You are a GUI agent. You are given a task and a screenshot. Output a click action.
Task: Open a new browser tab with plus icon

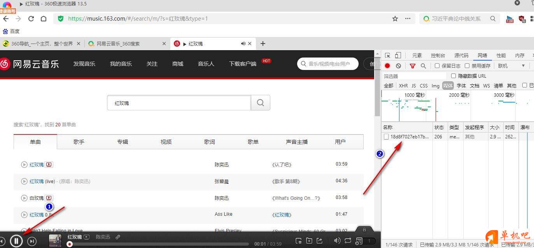pos(263,44)
